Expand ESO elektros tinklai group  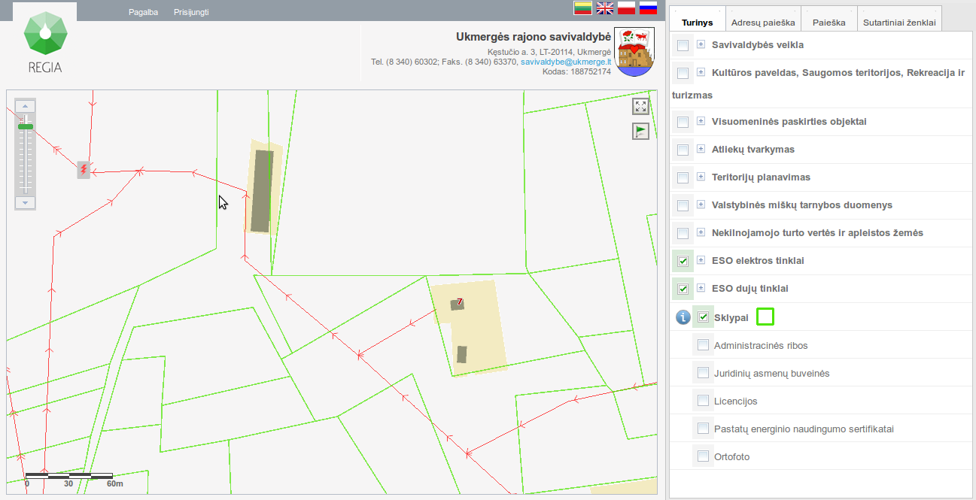point(701,260)
